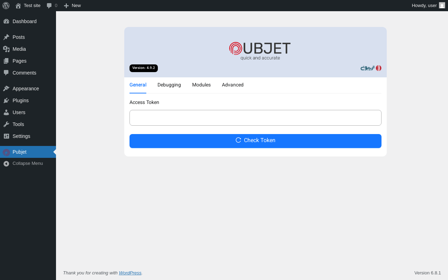Click the Posts pushpin icon
448x280 pixels.
[x=6, y=37]
